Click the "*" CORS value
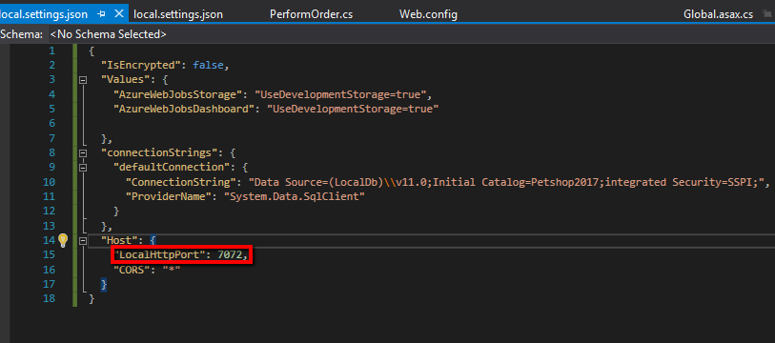Screen dimensions: 775x343 pyautogui.click(x=172, y=270)
